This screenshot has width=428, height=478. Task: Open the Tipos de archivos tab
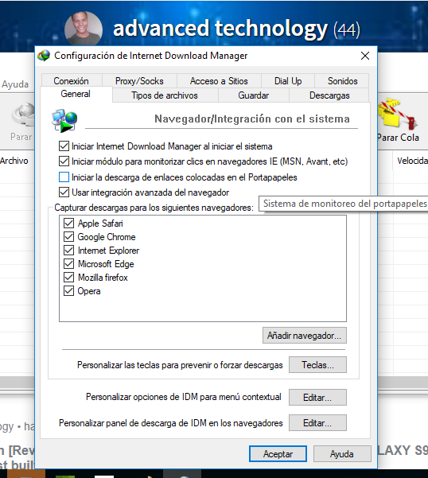pos(165,95)
